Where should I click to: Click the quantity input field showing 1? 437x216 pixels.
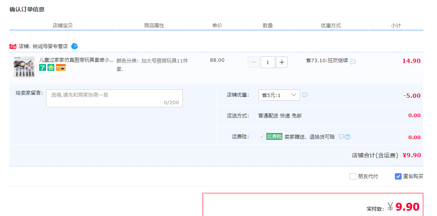coord(268,62)
